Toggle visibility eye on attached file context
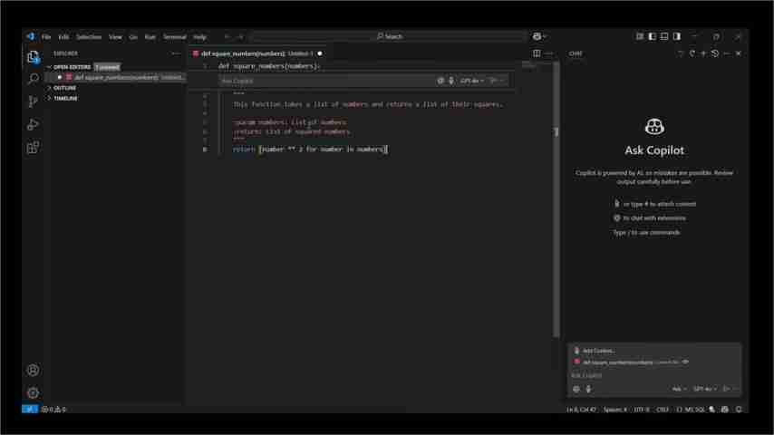The image size is (774, 435). pyautogui.click(x=685, y=362)
